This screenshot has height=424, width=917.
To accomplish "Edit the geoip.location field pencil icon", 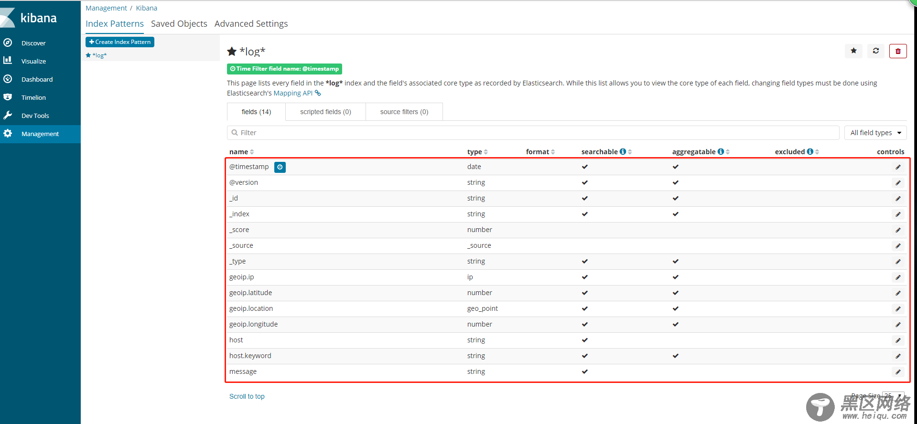I will point(898,309).
